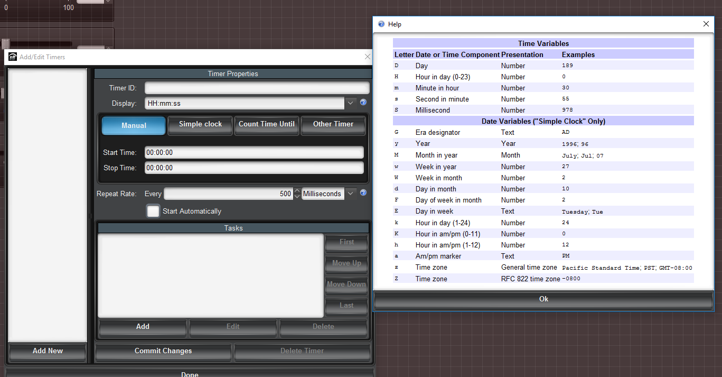Click Add button under Tasks list

coord(143,327)
